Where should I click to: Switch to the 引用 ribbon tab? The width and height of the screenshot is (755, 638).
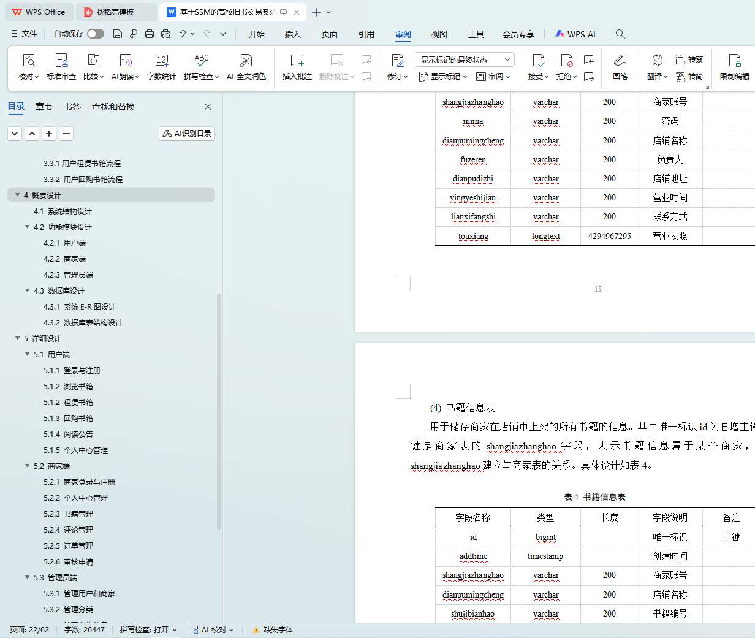point(366,34)
